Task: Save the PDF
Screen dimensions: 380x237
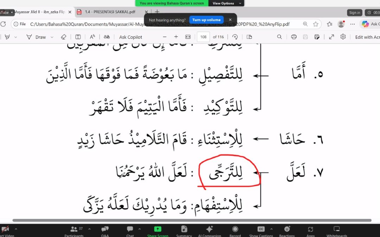Action: (x=305, y=37)
